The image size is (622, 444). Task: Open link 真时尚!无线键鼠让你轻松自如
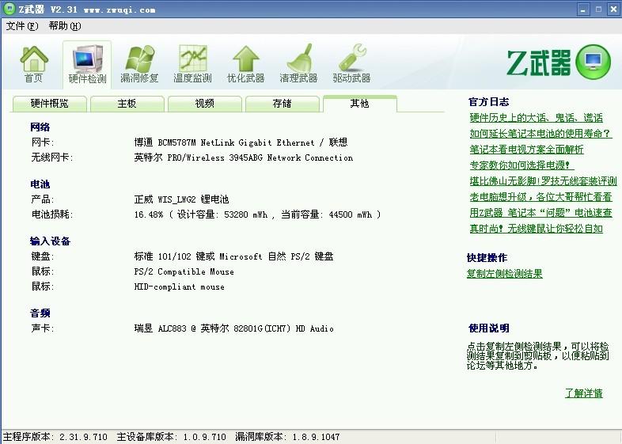pyautogui.click(x=536, y=229)
